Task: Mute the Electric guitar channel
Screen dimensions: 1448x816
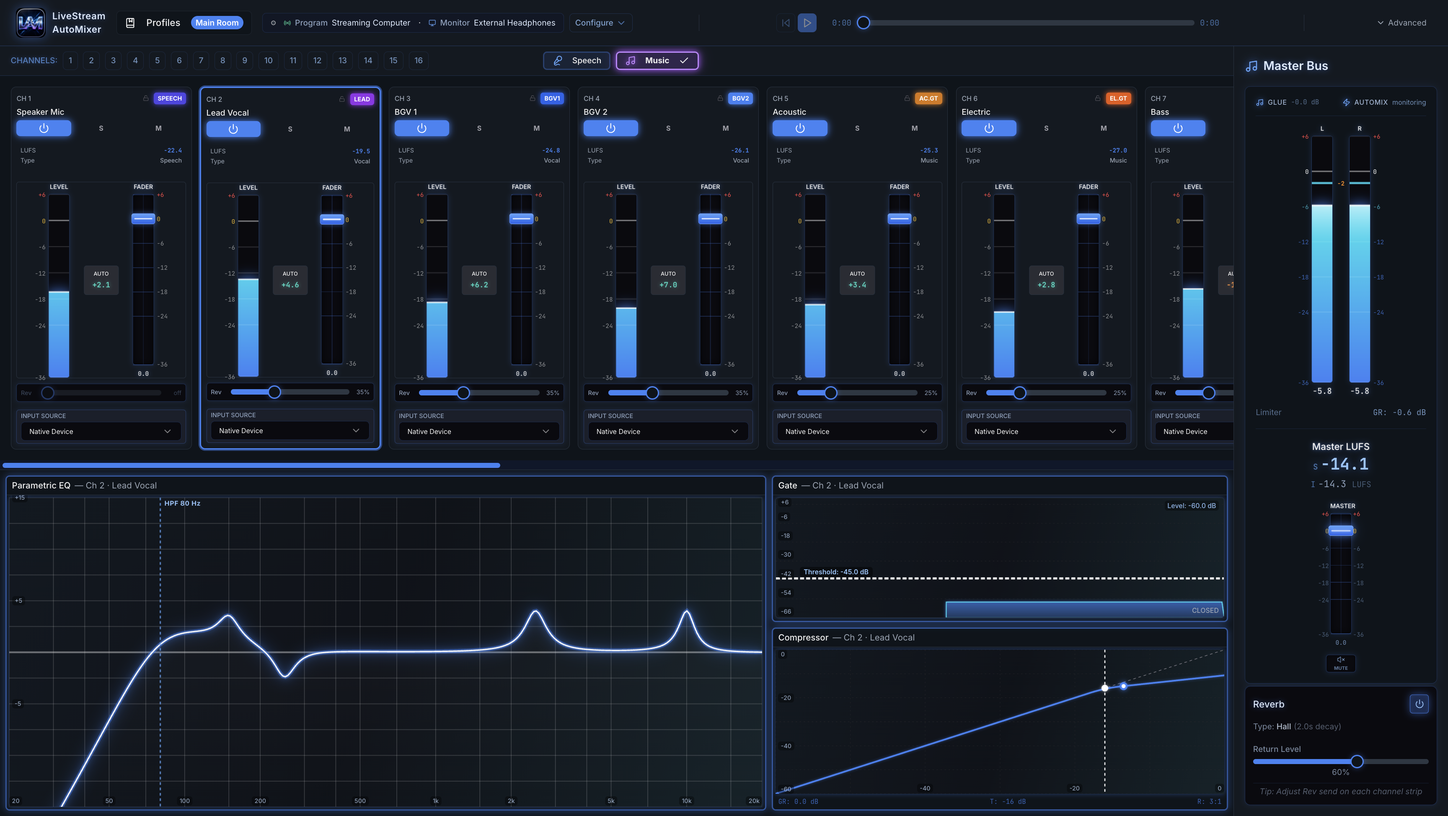Action: click(1104, 128)
